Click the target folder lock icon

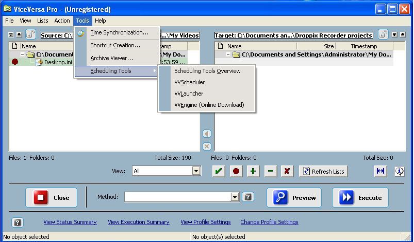383,34
